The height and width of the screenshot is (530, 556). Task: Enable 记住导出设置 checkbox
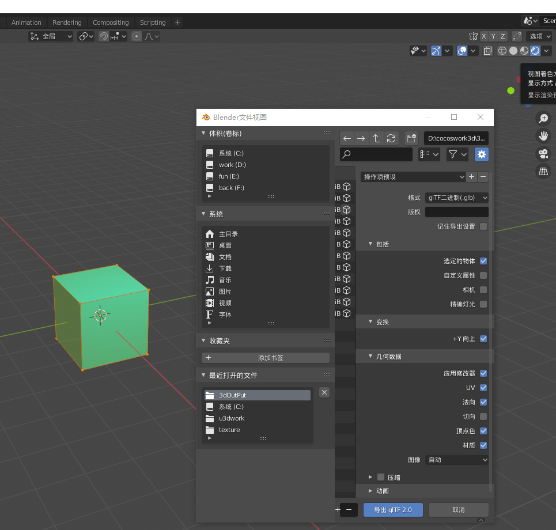(483, 226)
